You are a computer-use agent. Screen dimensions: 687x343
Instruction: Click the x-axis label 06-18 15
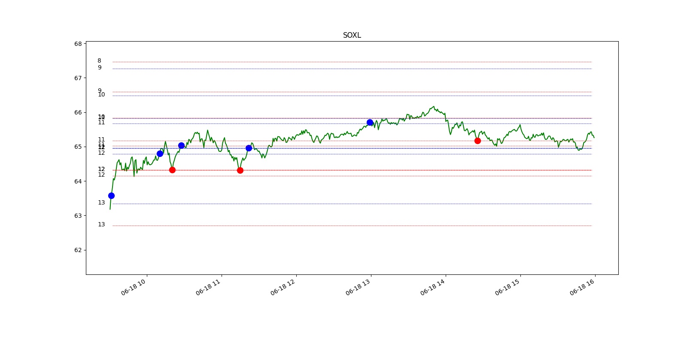[508, 287]
